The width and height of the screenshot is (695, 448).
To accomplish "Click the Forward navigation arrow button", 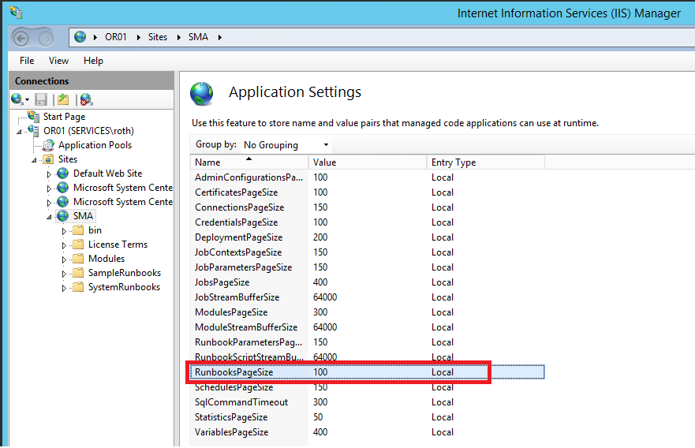I will tap(45, 39).
